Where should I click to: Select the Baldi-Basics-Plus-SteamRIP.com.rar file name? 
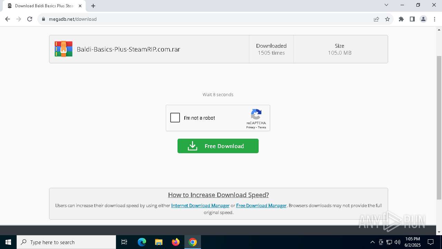(128, 49)
